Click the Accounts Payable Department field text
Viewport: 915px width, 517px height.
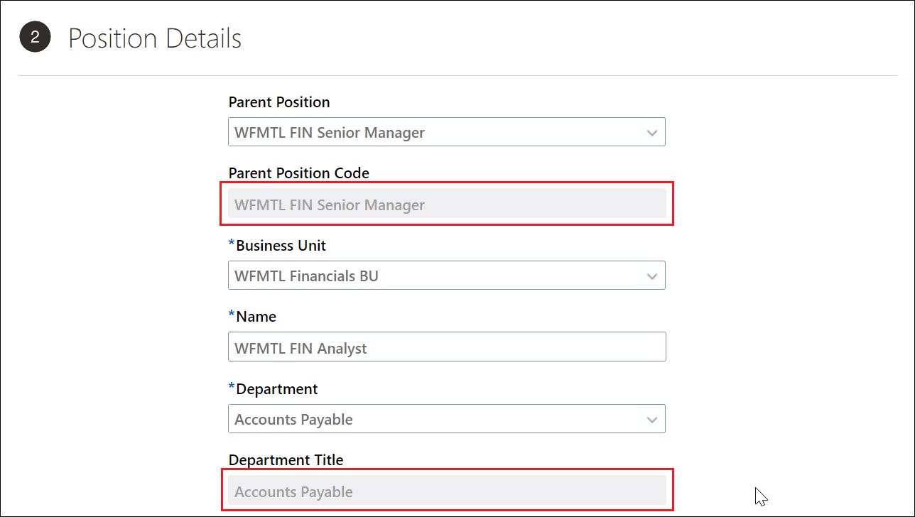coord(293,420)
